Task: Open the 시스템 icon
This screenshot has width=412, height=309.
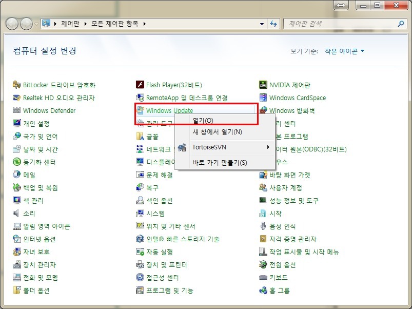Action: click(140, 213)
